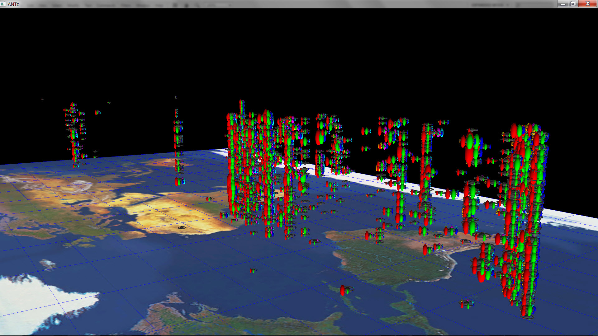Pick the red-green-cyan glyph at second column's base
The height and width of the screenshot is (336, 598).
[x=179, y=181]
